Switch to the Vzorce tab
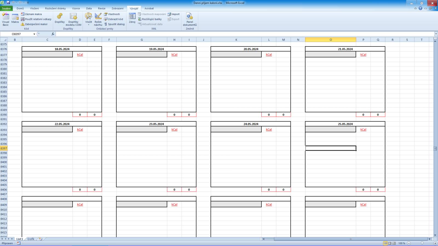This screenshot has width=438, height=246. 76,8
